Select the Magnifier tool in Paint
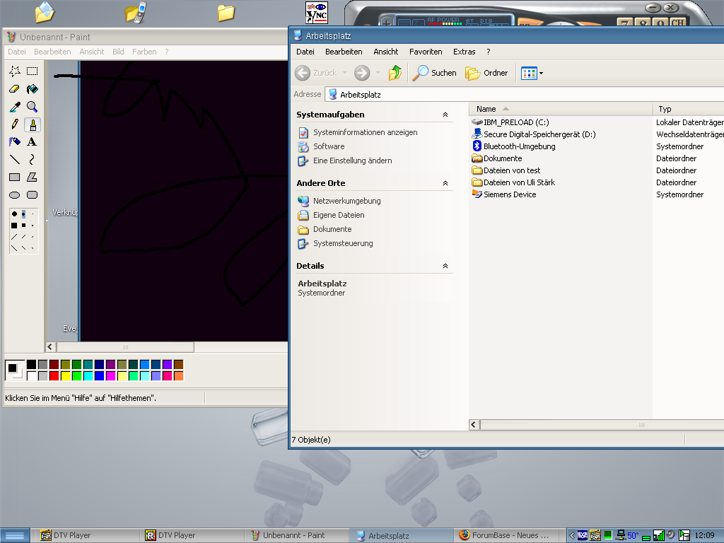Image resolution: width=724 pixels, height=543 pixels. [x=33, y=107]
